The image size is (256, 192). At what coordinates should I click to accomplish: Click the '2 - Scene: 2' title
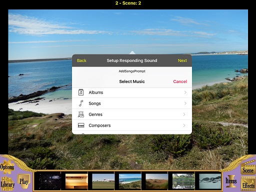[x=128, y=3]
